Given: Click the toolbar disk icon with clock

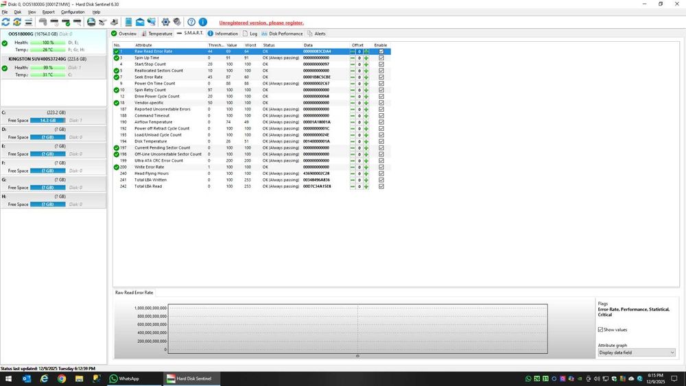Looking at the screenshot, I should tap(54, 22).
